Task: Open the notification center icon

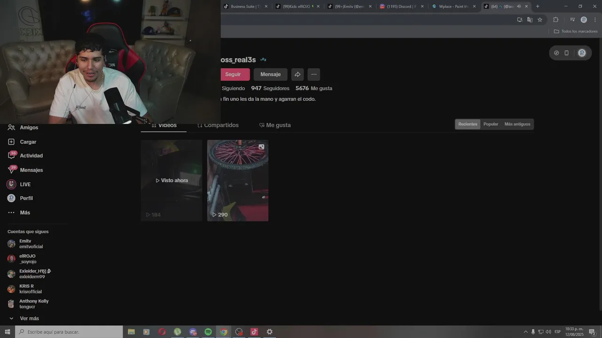Action: (x=592, y=332)
